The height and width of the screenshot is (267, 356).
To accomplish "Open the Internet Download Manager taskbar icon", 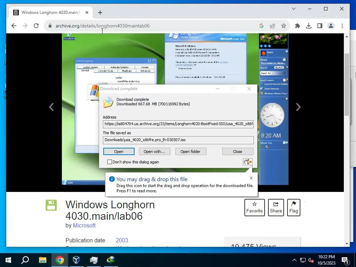I will [x=111, y=260].
